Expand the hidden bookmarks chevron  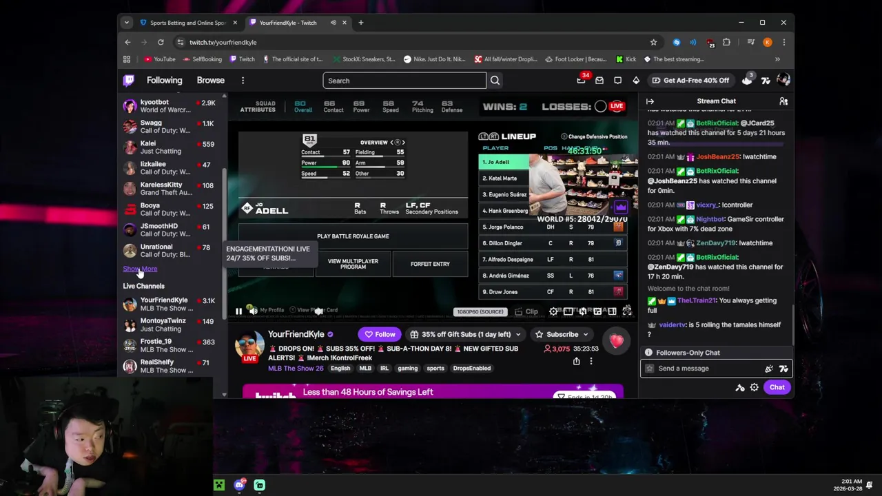(777, 59)
